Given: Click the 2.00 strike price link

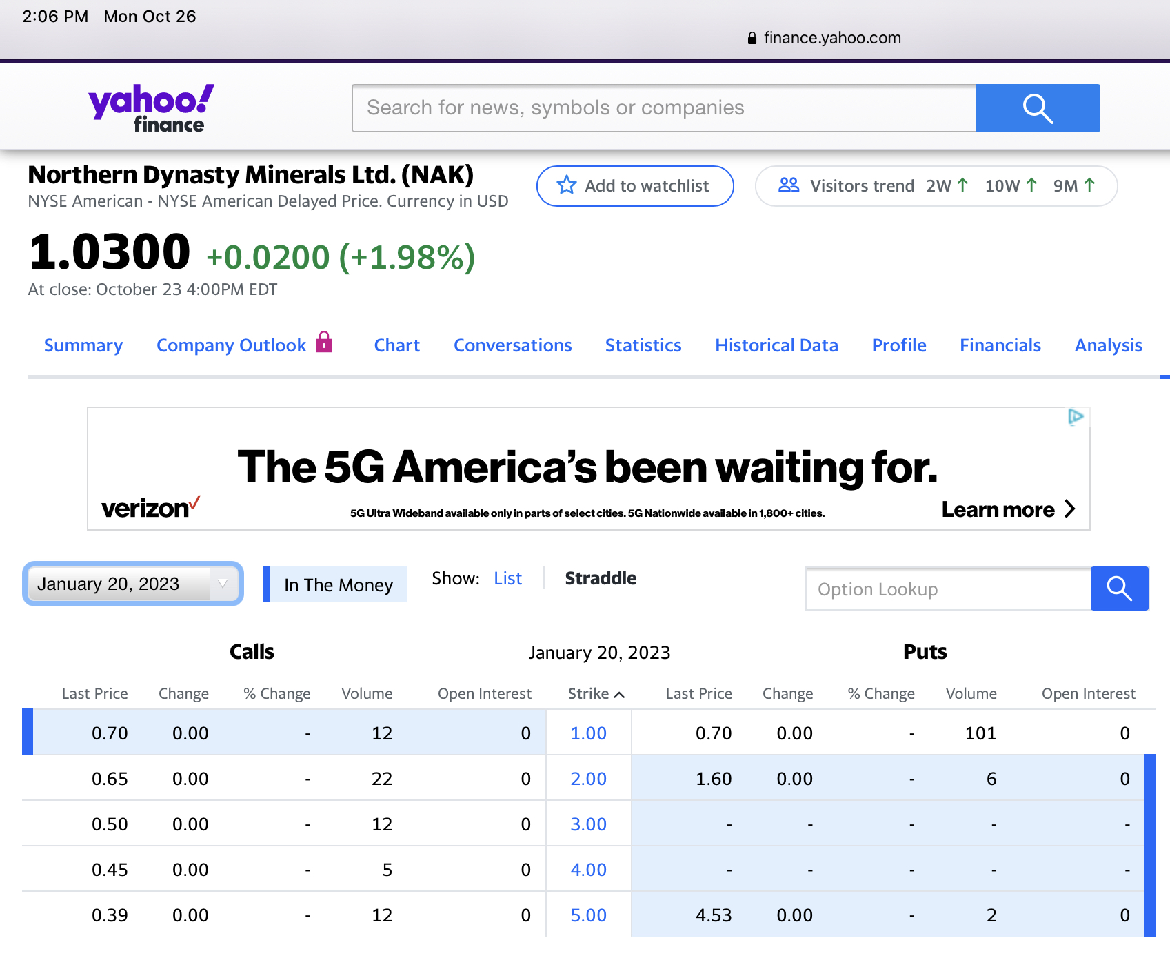Looking at the screenshot, I should coord(588,779).
